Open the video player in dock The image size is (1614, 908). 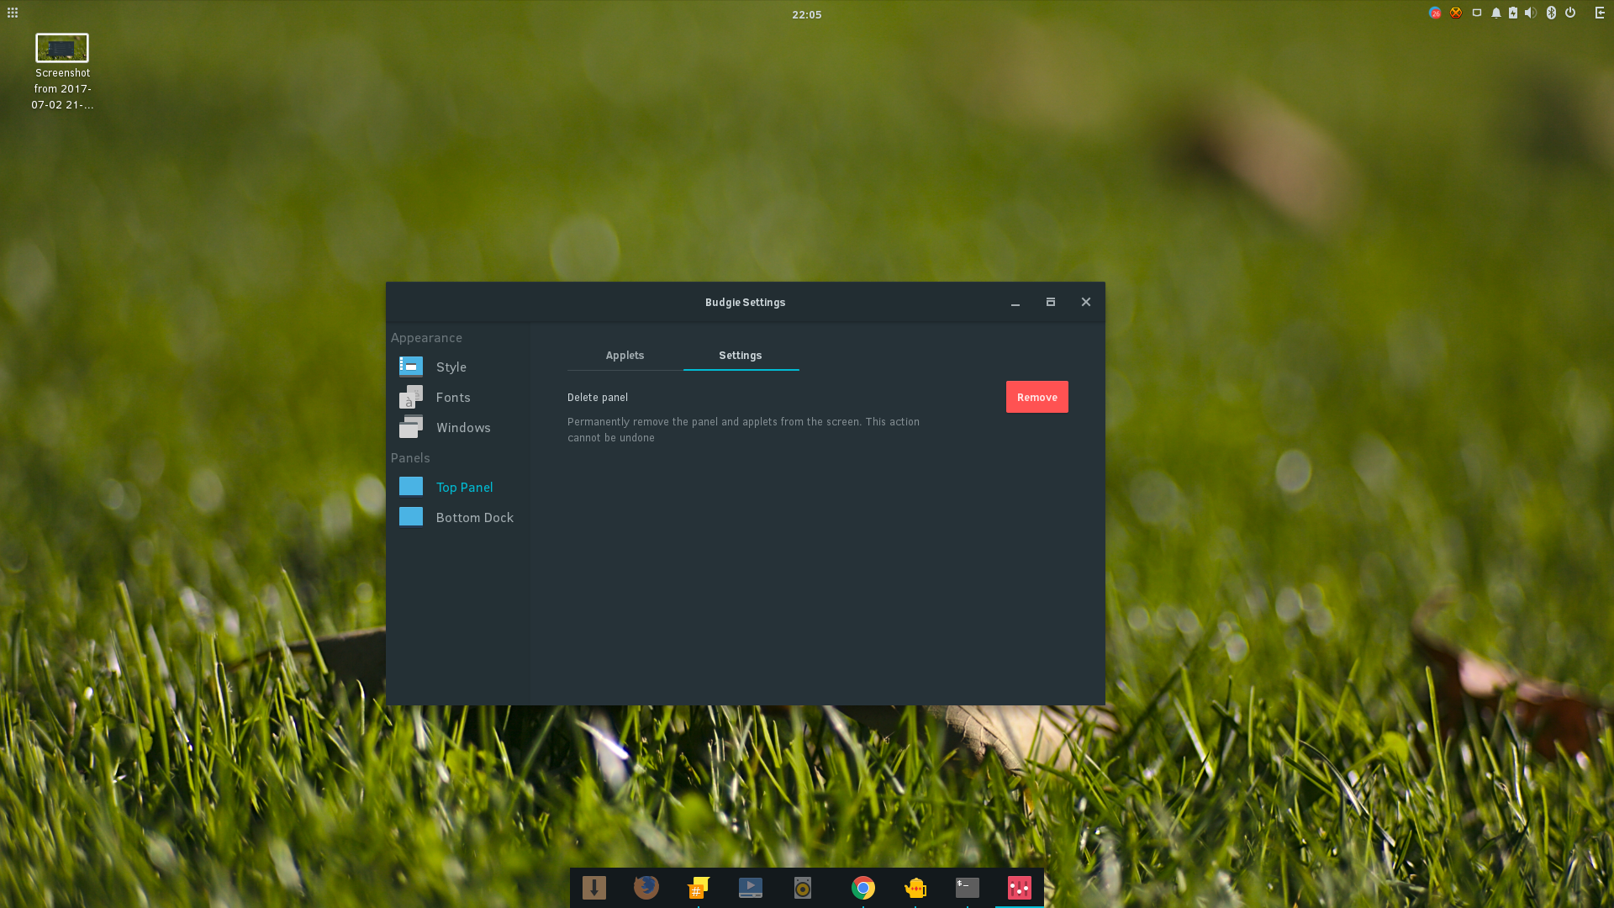coord(751,888)
